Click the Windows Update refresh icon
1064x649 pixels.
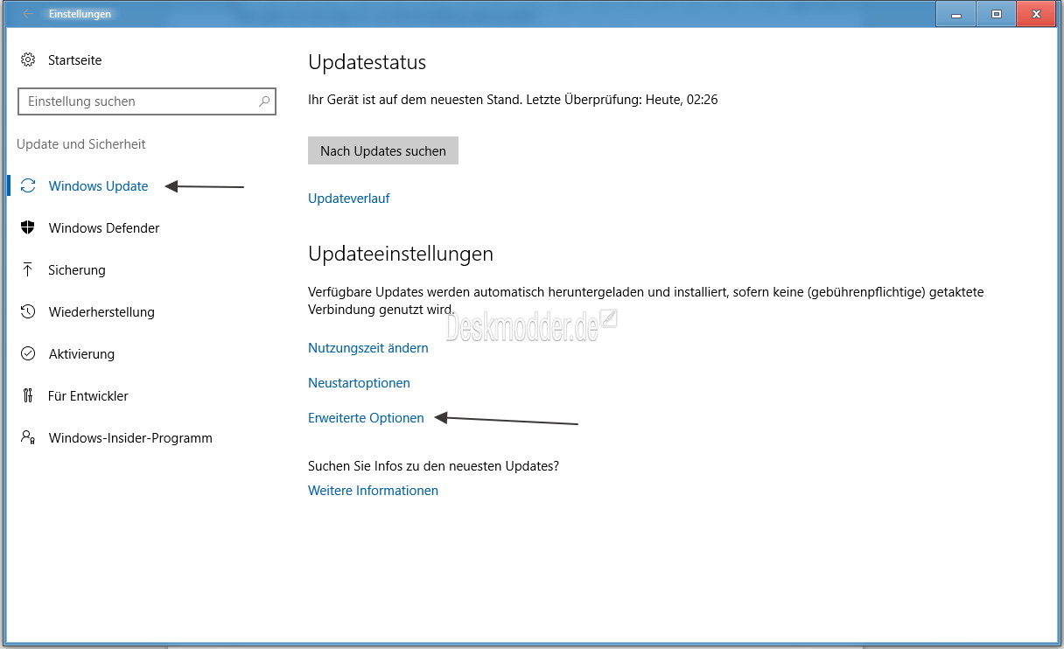(27, 185)
